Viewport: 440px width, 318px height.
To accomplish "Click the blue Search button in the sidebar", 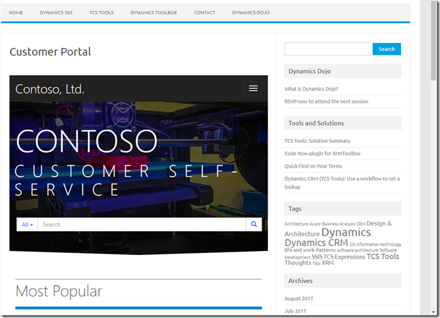I will pyautogui.click(x=387, y=49).
